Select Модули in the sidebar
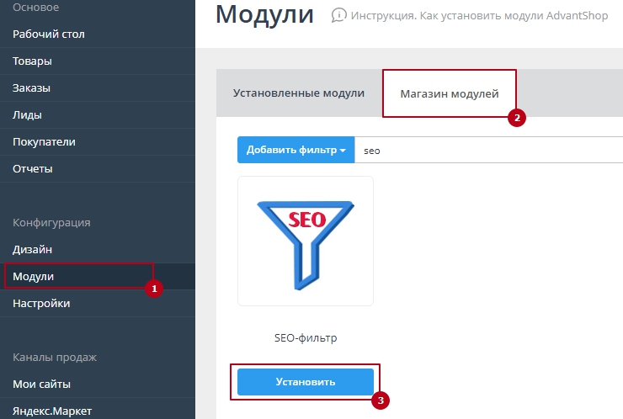 click(34, 277)
